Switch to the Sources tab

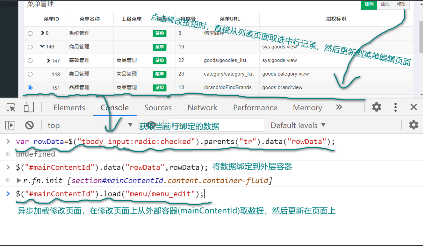(x=158, y=108)
